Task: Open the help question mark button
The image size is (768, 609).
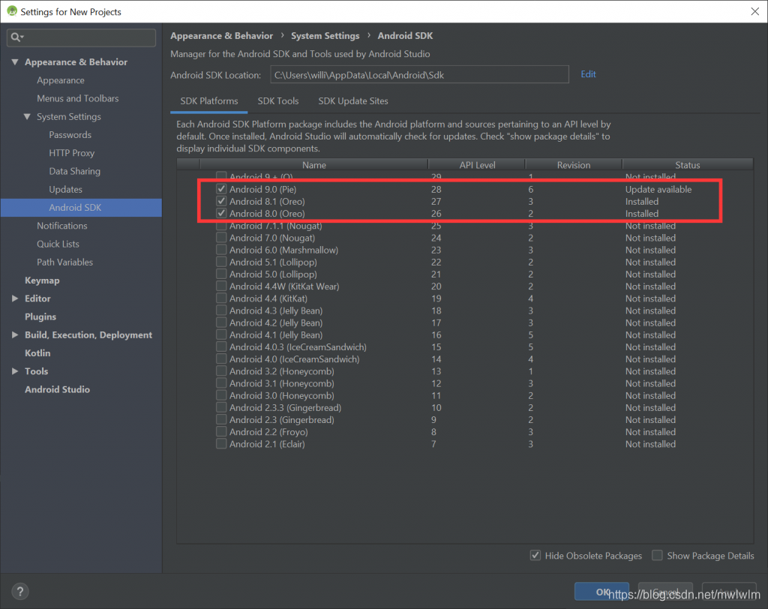Action: [20, 591]
